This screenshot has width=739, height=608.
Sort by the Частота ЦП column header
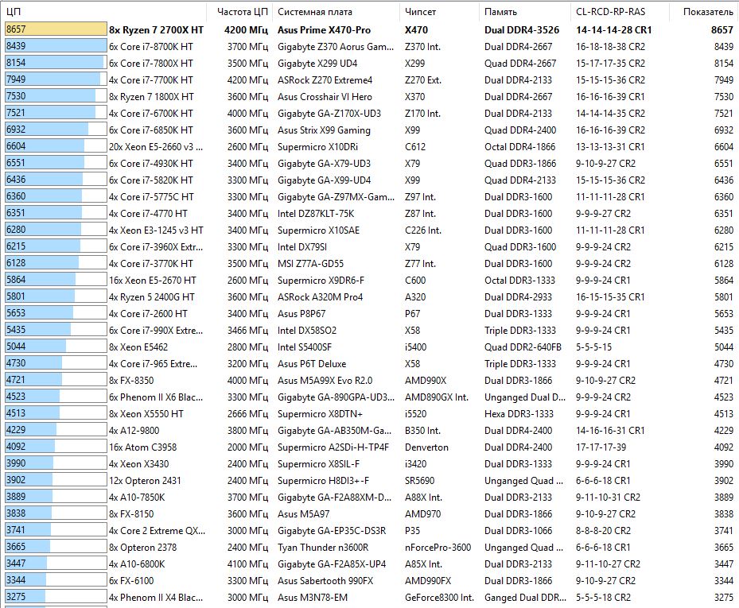(240, 12)
